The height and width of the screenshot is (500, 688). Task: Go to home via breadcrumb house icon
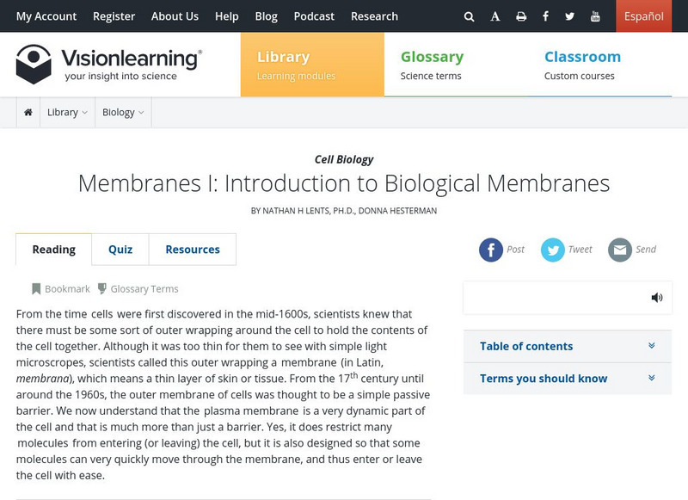pos(28,113)
